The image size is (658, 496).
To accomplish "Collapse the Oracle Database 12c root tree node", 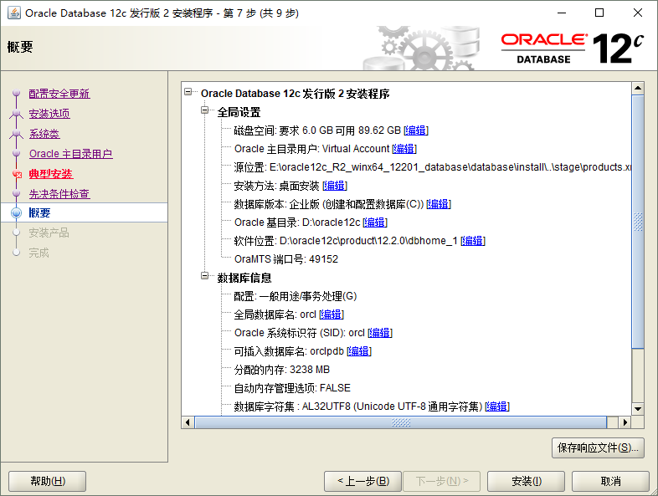I will point(188,91).
